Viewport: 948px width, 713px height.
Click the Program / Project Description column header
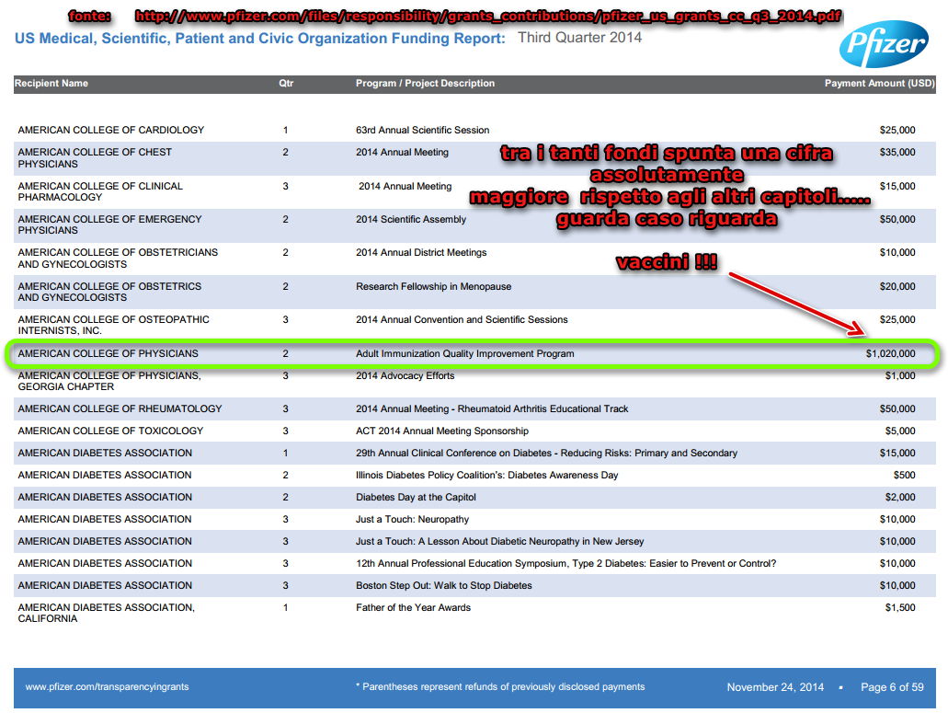coord(425,84)
